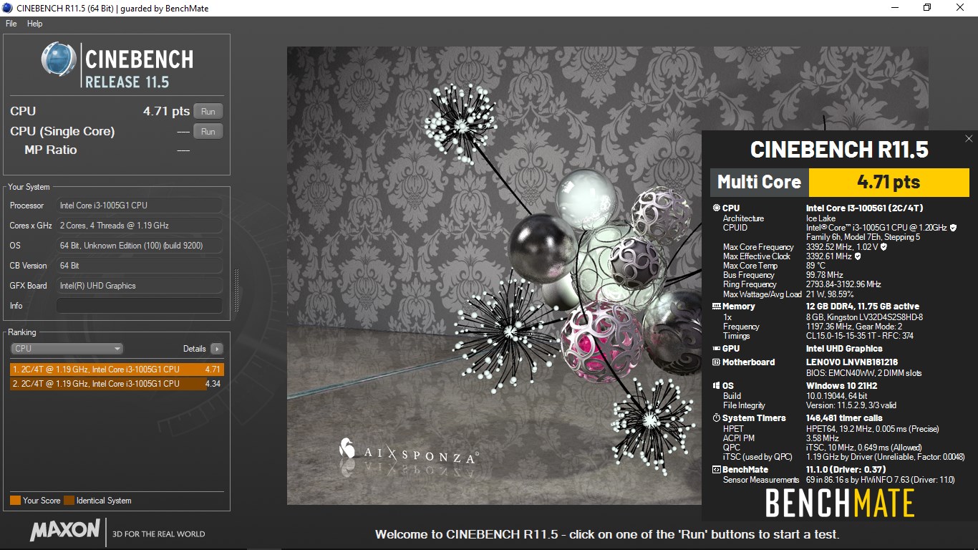Click the Kingston LV32D4S2S8HD-8 memory module text
Viewport: 978px width, 550px height.
click(x=864, y=317)
